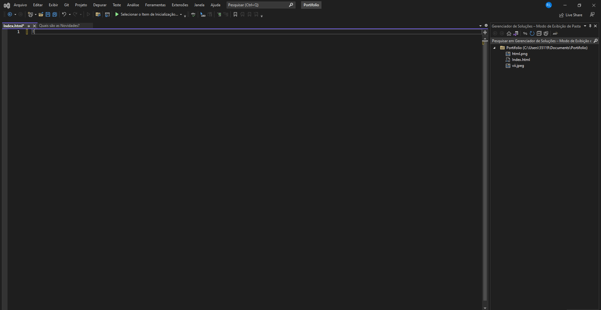
Task: Click Collapse All in Solution Explorer
Action: [539, 33]
